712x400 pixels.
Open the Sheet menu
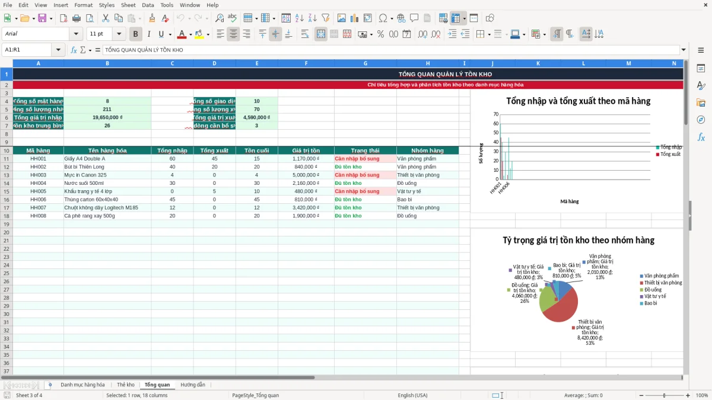pyautogui.click(x=128, y=5)
